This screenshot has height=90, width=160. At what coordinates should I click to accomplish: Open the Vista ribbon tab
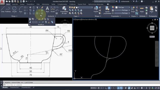point(38,4)
